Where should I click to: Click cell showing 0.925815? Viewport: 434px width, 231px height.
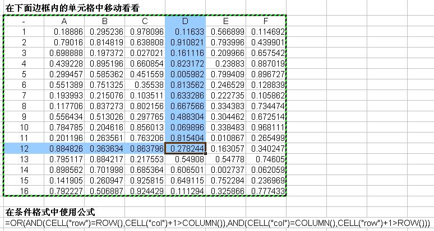145,181
